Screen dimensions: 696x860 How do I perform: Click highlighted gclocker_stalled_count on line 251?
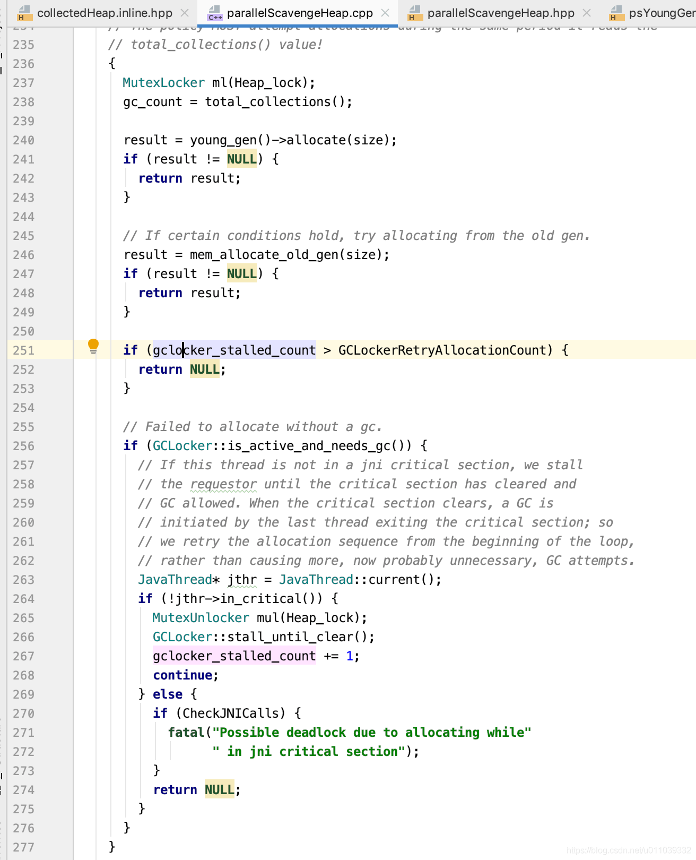click(x=234, y=350)
